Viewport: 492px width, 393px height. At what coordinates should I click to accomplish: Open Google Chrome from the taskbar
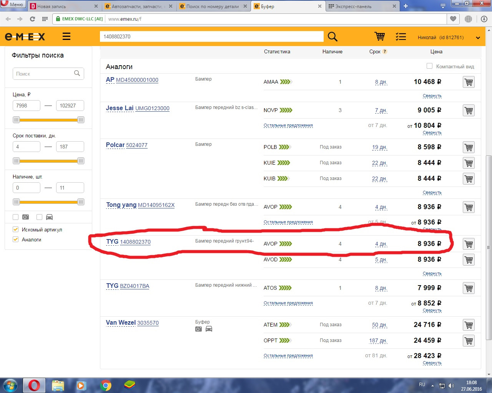106,385
